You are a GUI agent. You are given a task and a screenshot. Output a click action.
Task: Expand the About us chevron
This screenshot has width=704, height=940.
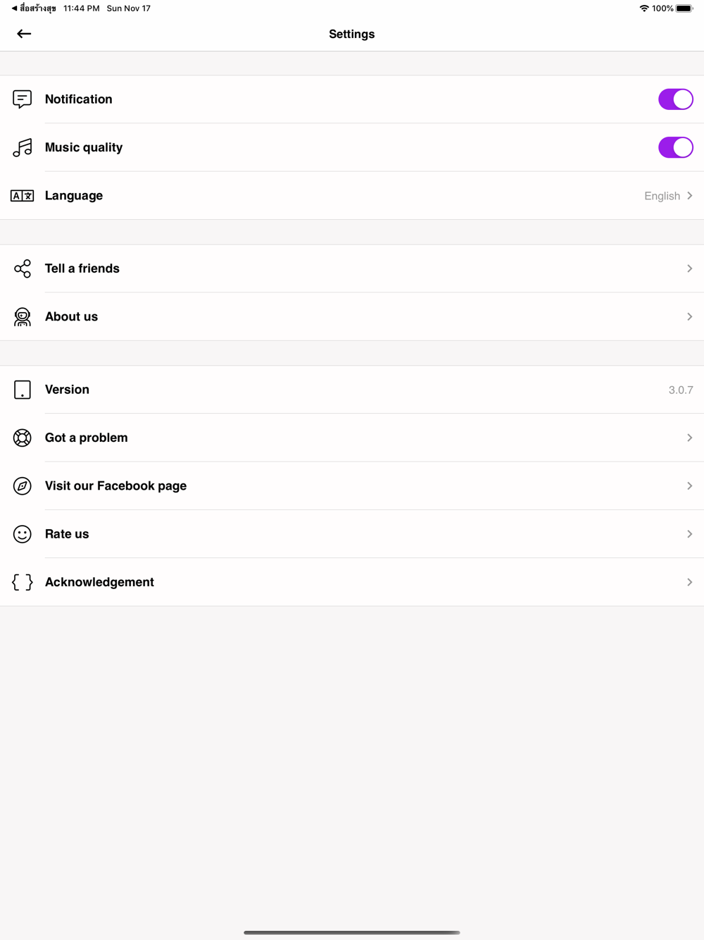689,317
